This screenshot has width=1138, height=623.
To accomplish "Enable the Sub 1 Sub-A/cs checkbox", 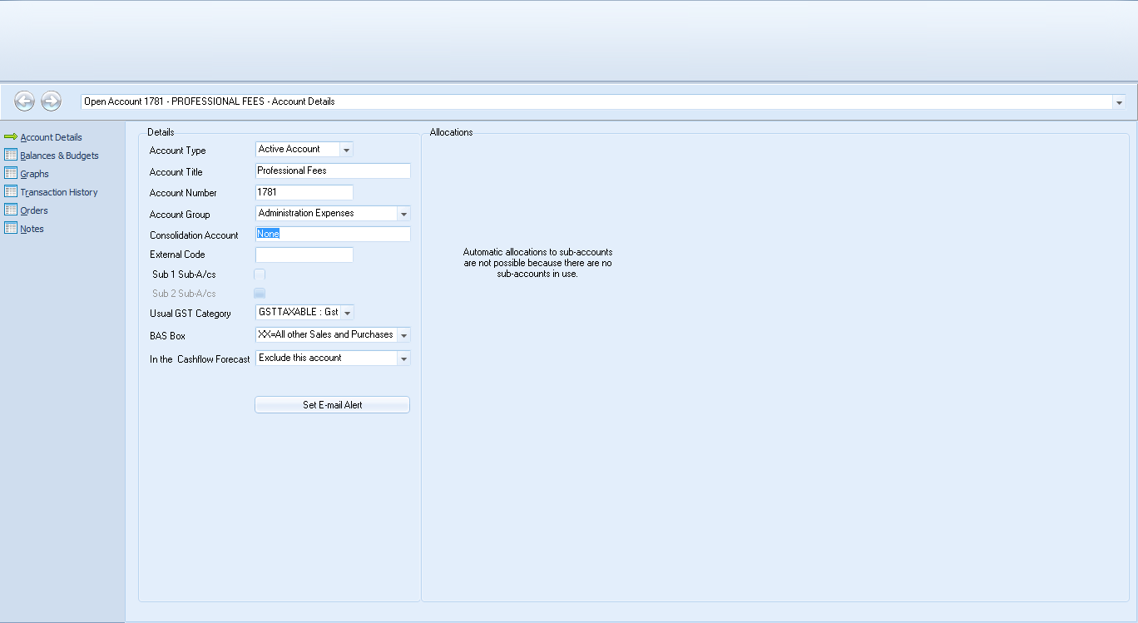I will click(260, 274).
